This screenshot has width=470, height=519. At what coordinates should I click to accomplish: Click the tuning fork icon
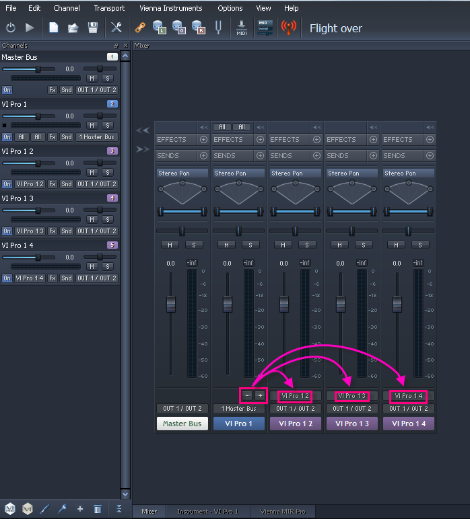pos(218,28)
